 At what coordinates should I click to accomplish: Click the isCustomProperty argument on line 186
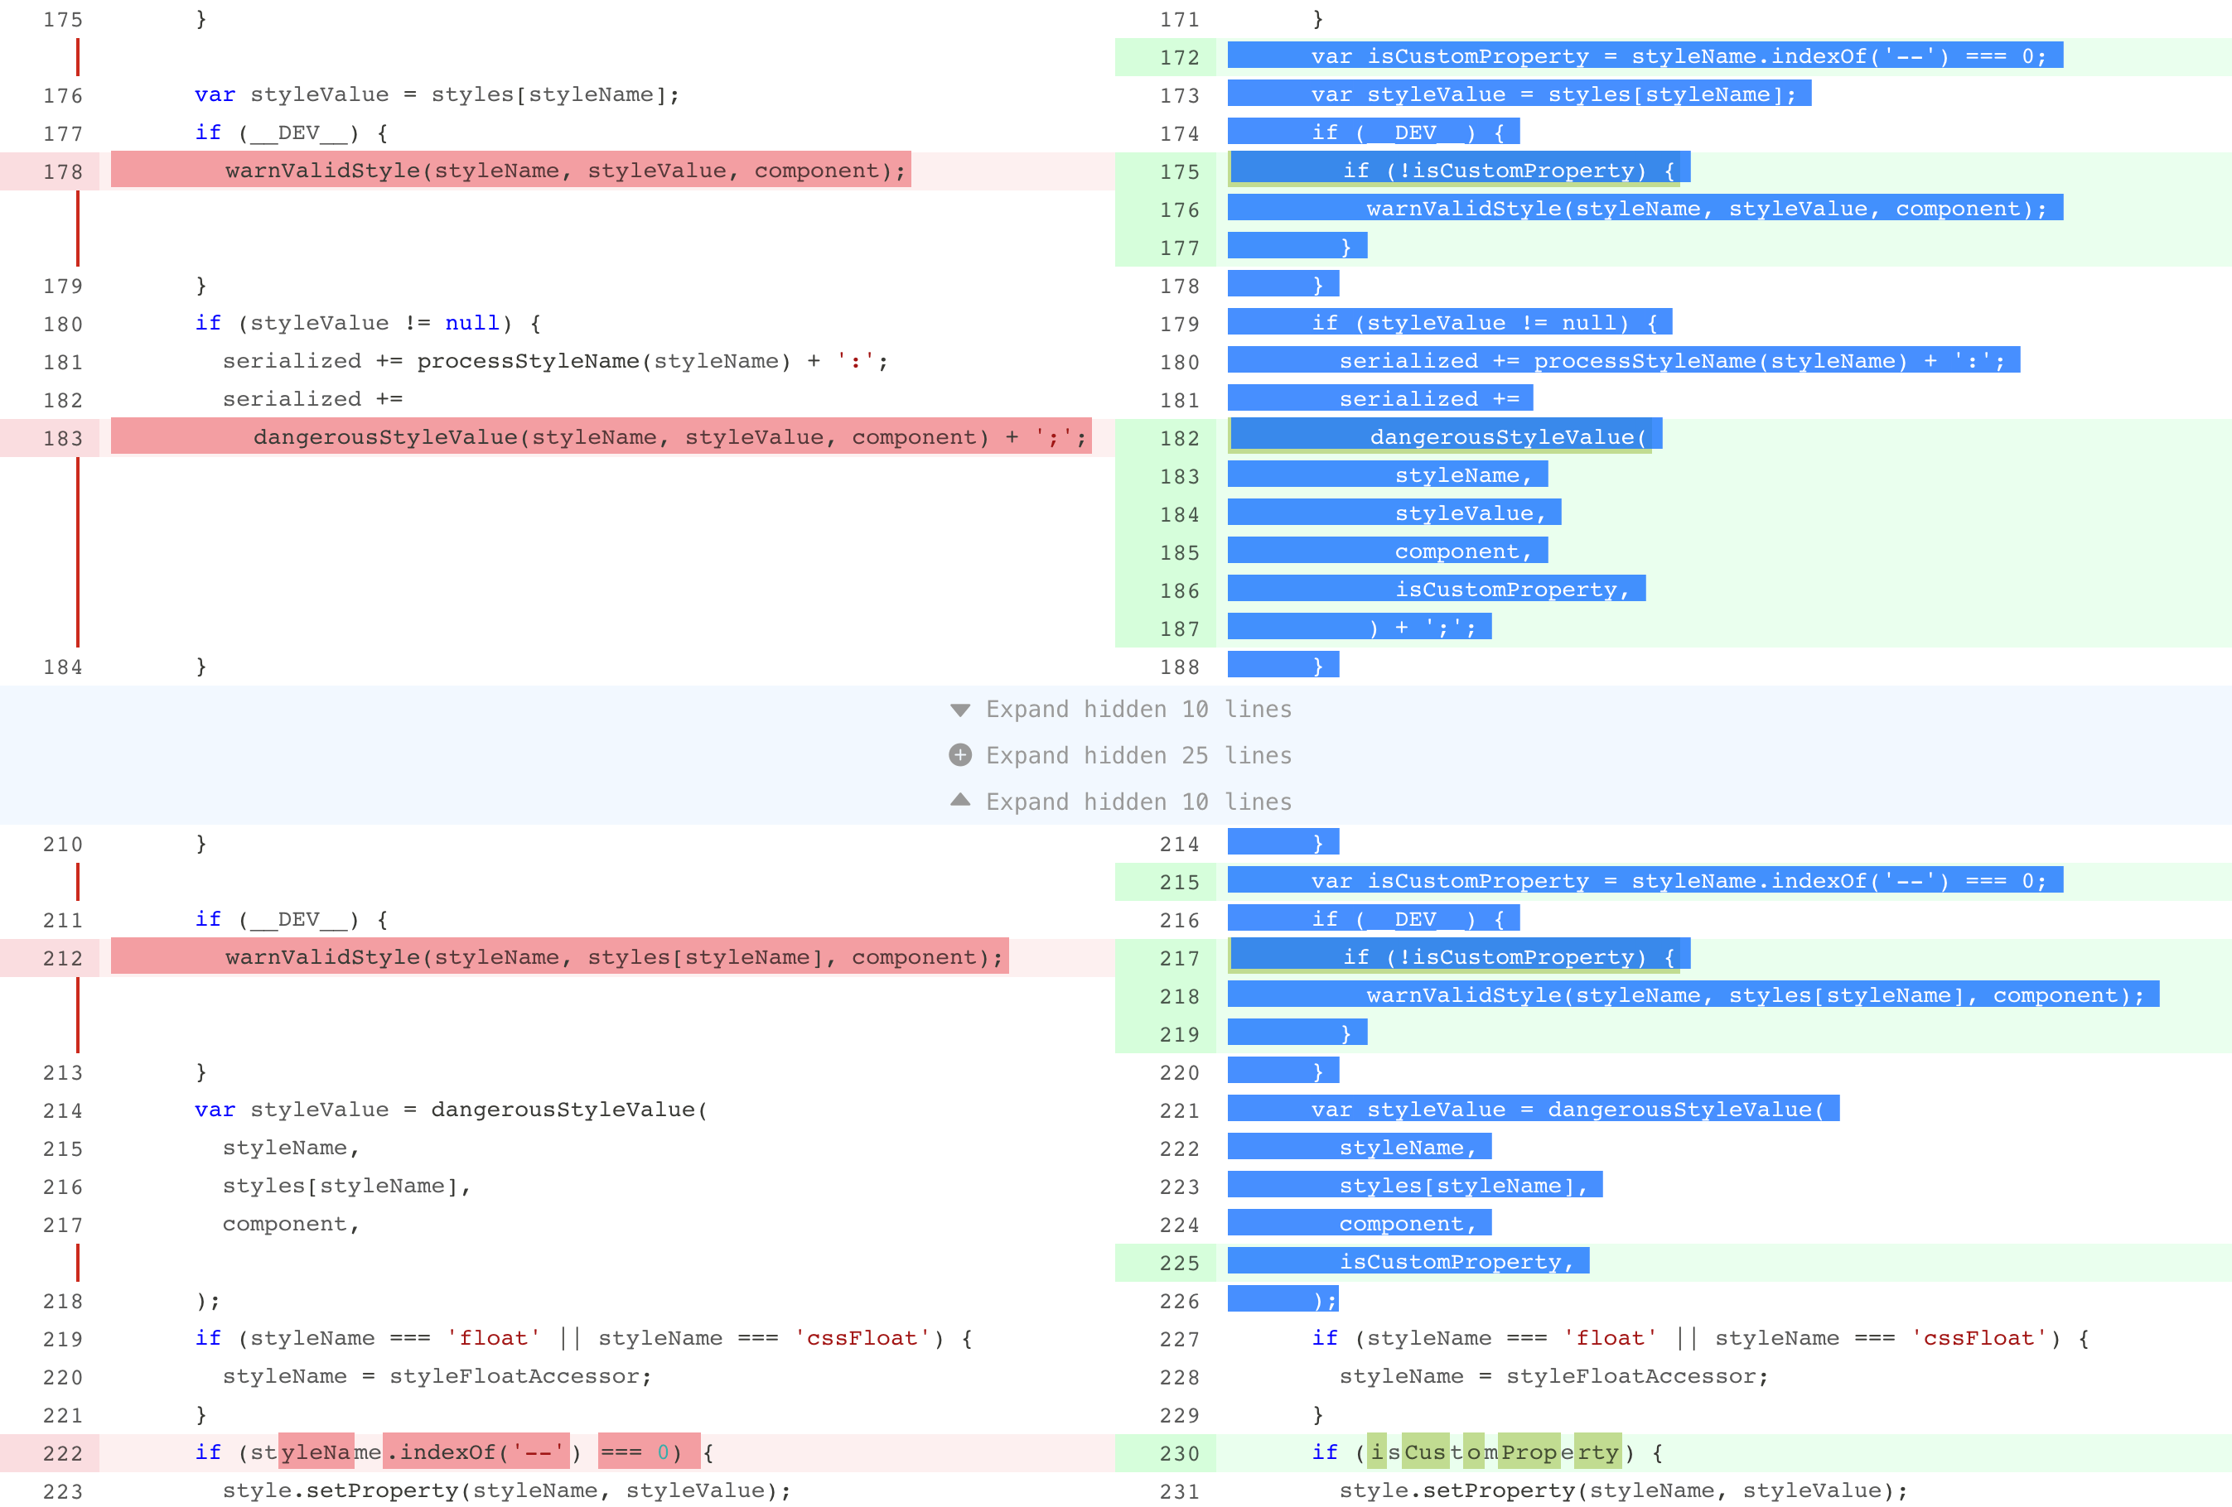[1519, 589]
